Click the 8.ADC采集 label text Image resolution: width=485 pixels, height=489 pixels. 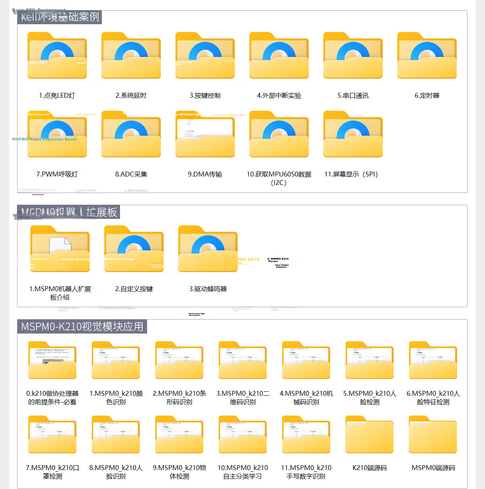point(131,174)
